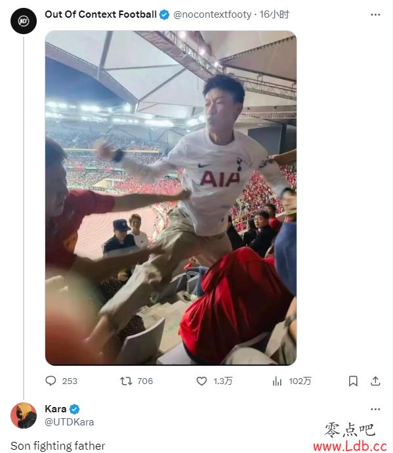Like the post with heart icon
393x453 pixels.
pos(201,381)
